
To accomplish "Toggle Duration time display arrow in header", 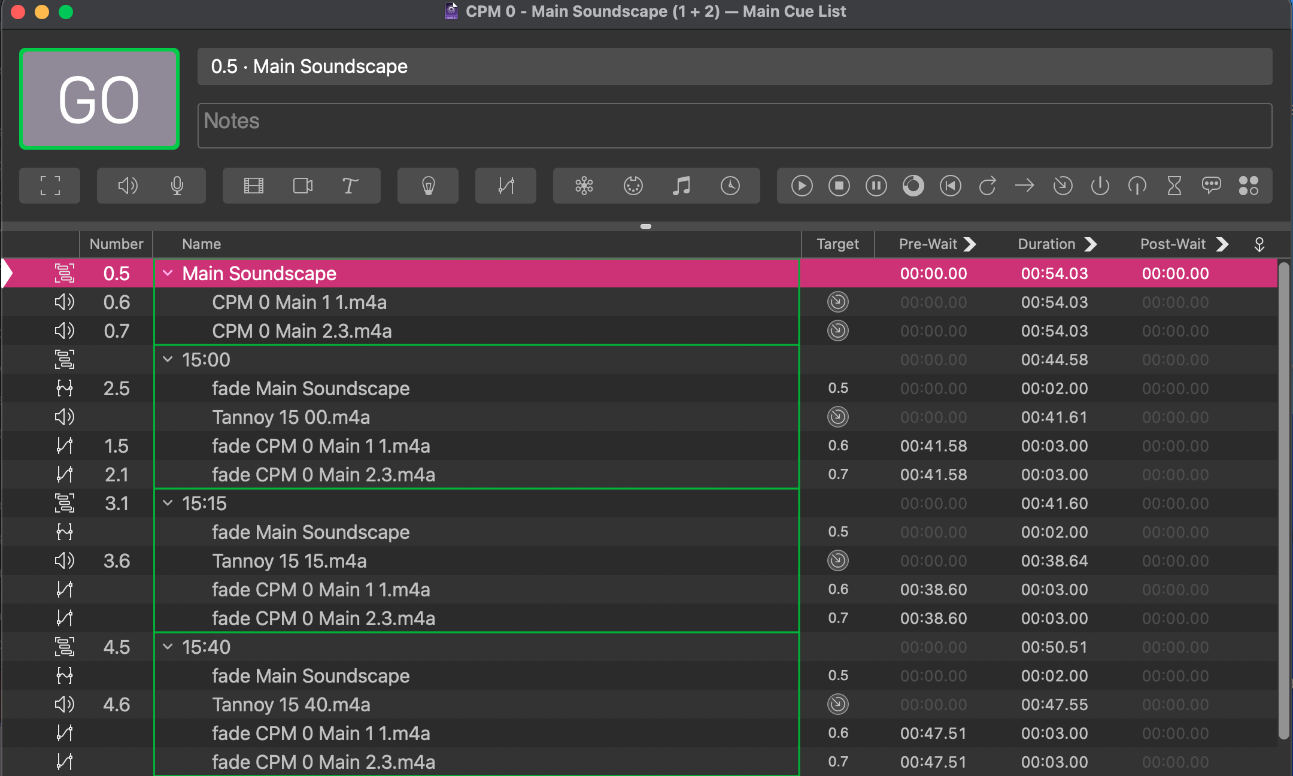I will (1091, 244).
